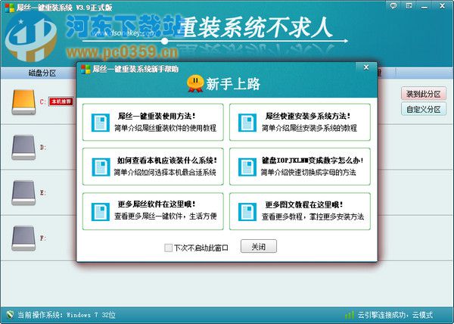Click document icon beside 键盘IOPJKLNM变成数字怎么办
454x324 pixels.
coord(247,167)
